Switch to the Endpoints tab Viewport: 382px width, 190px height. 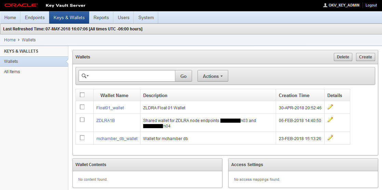(35, 17)
